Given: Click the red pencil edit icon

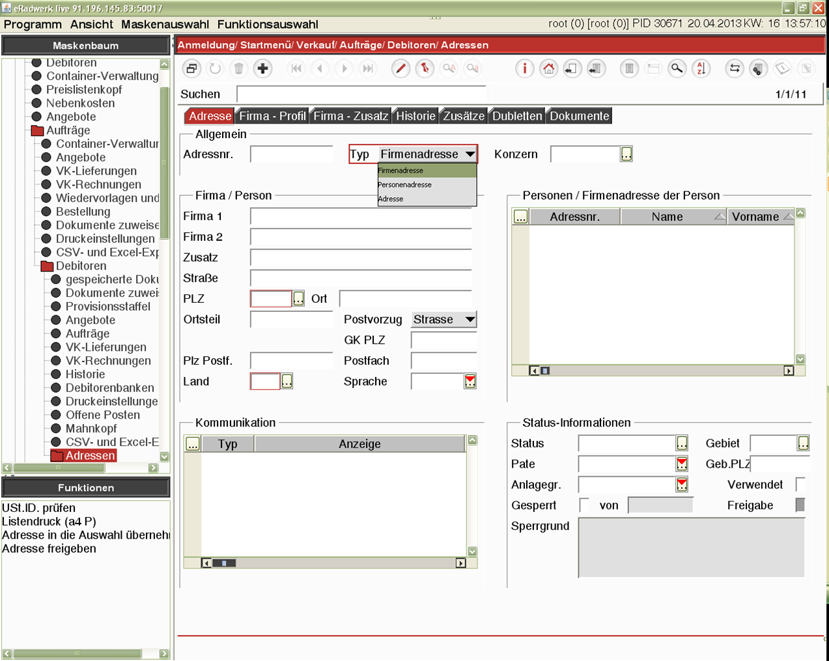Looking at the screenshot, I should (400, 68).
